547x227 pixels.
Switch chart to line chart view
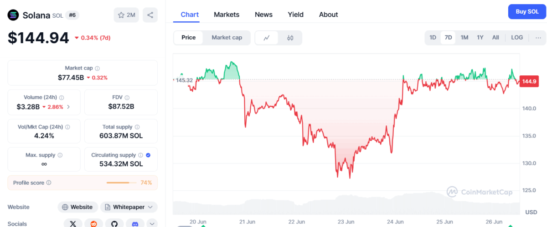pyautogui.click(x=267, y=38)
